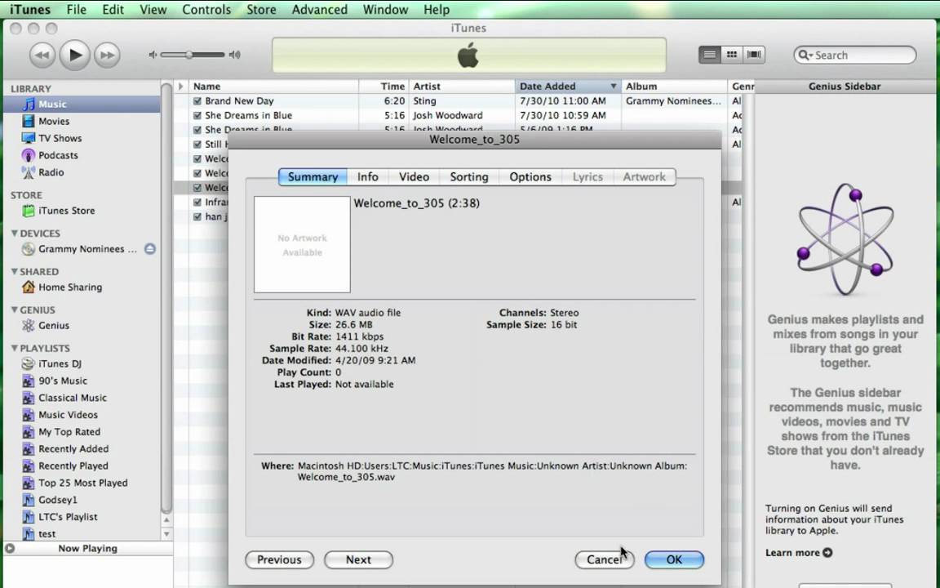The width and height of the screenshot is (940, 588).
Task: Click the Previous button in dialog
Action: click(x=279, y=559)
